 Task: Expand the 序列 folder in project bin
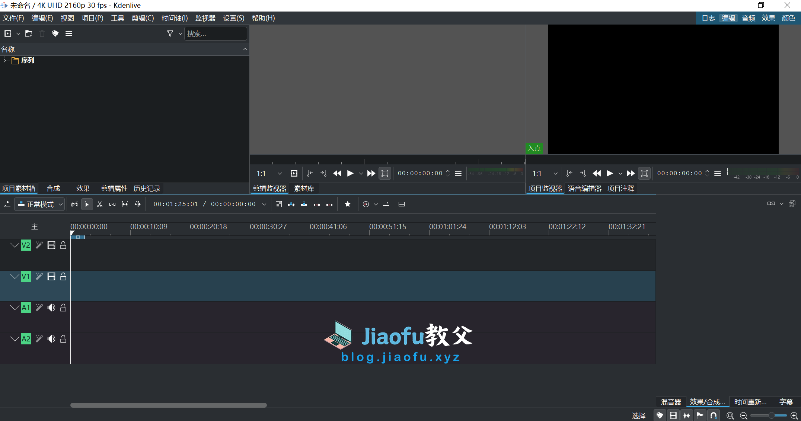(x=5, y=60)
